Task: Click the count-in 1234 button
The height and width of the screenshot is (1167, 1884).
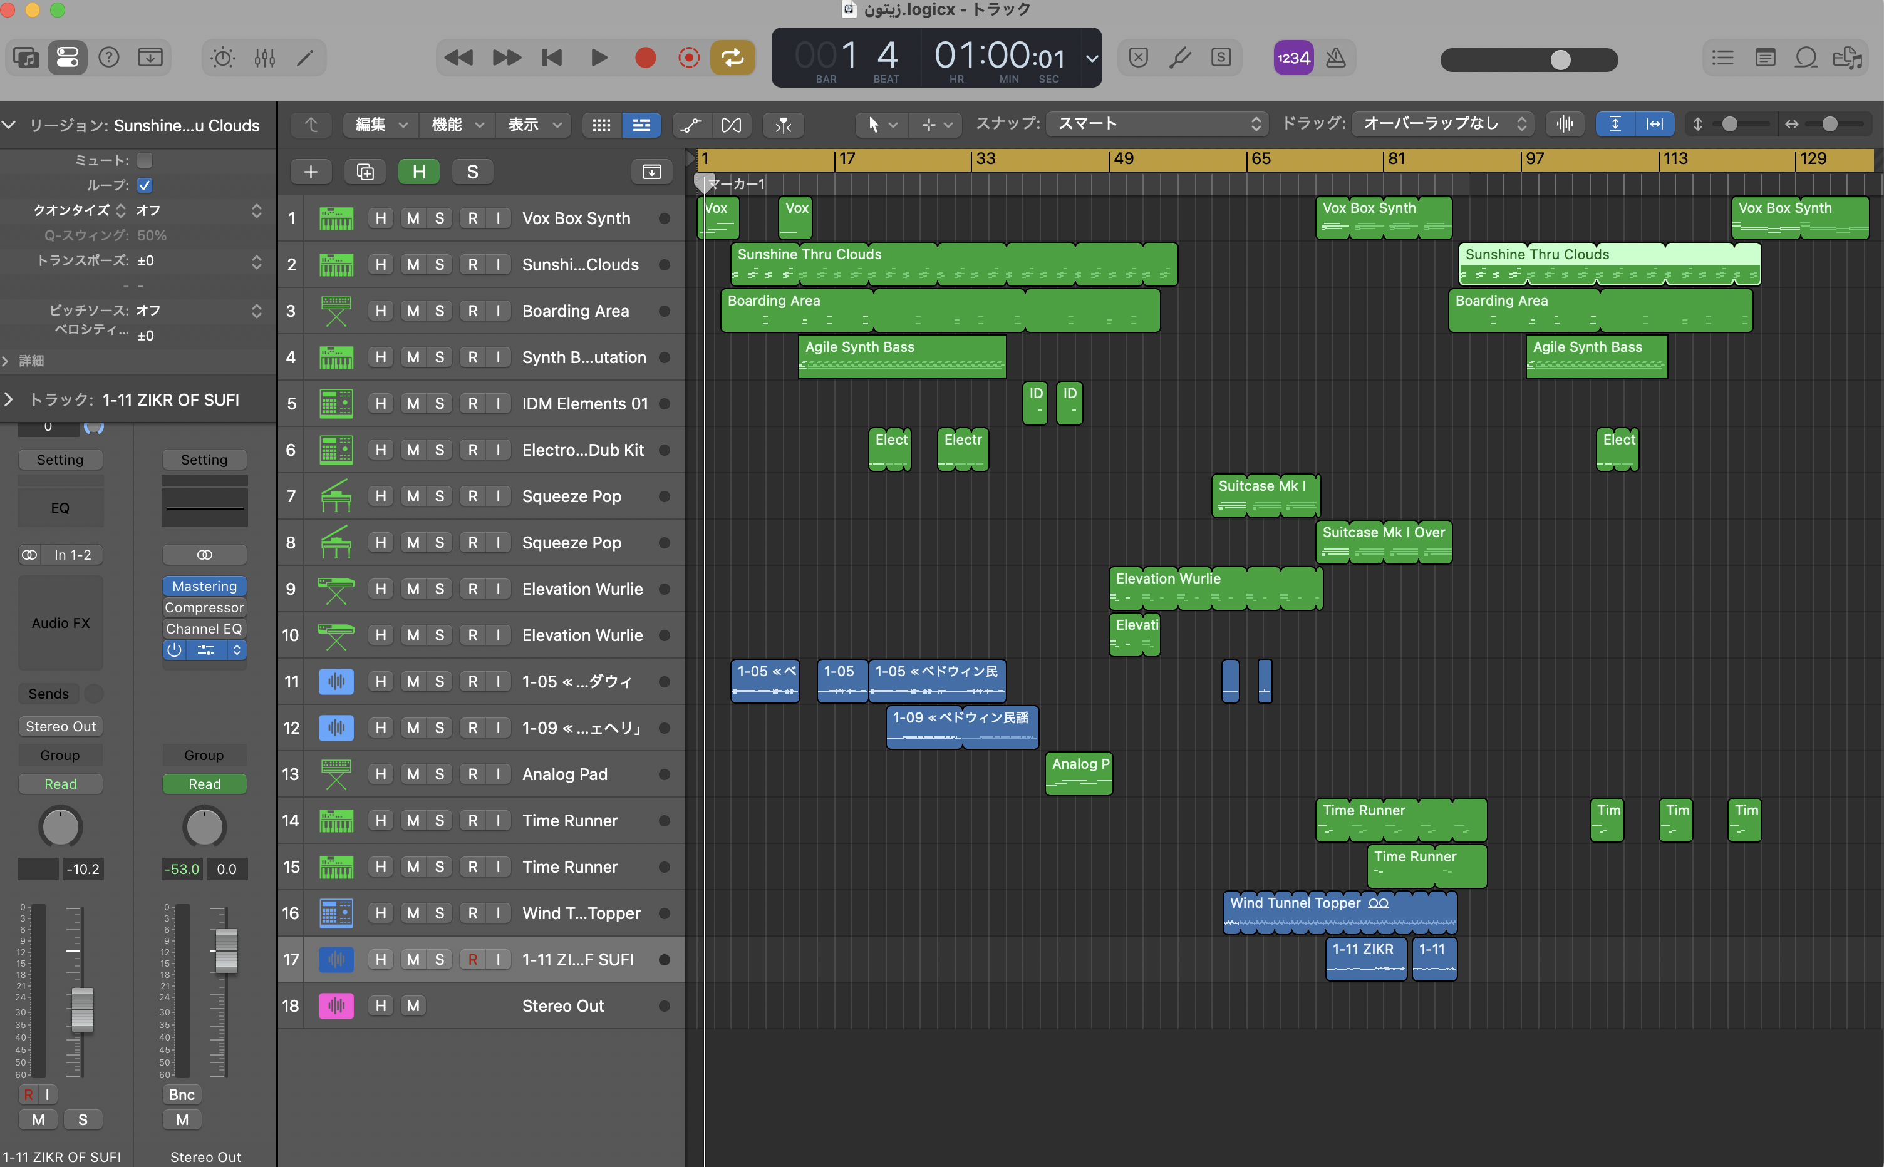Action: pos(1293,58)
